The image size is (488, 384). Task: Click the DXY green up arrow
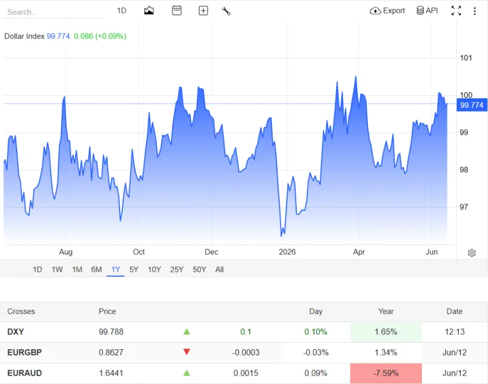tap(187, 331)
